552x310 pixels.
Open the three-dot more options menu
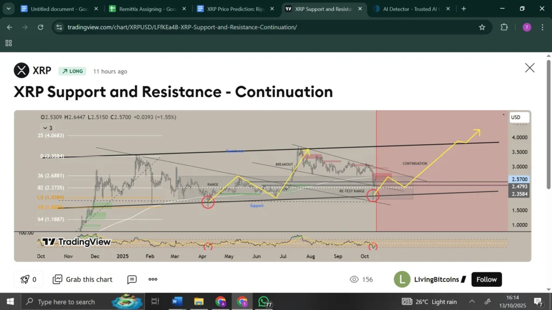point(153,279)
